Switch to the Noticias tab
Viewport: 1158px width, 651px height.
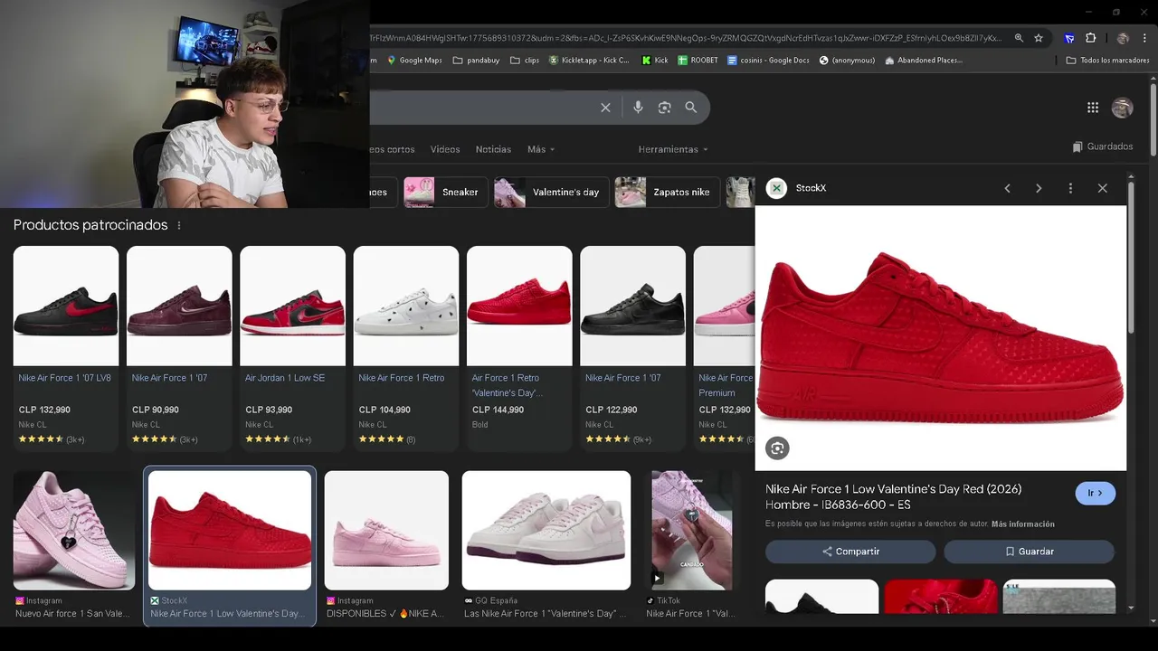pos(493,149)
